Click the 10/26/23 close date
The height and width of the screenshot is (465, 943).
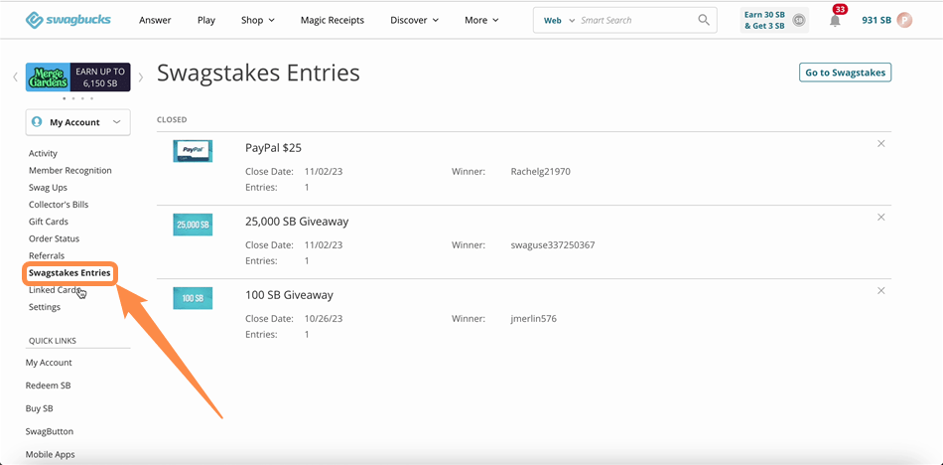pos(325,319)
